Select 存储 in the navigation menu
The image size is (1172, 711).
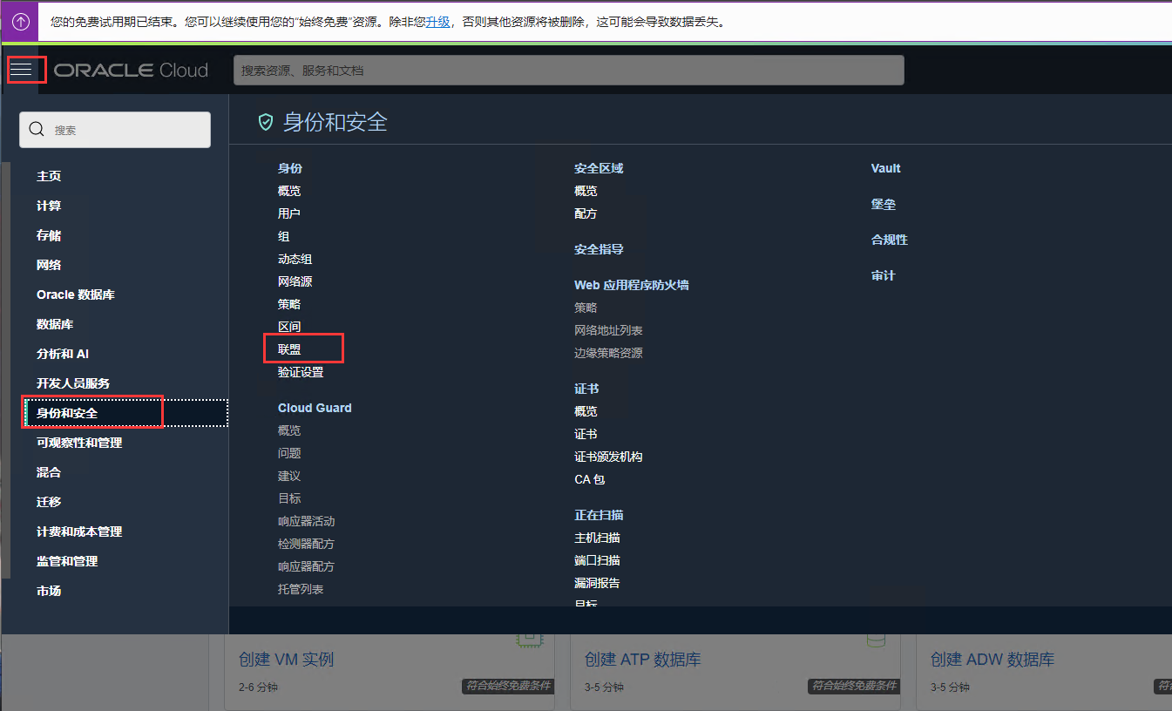click(49, 235)
